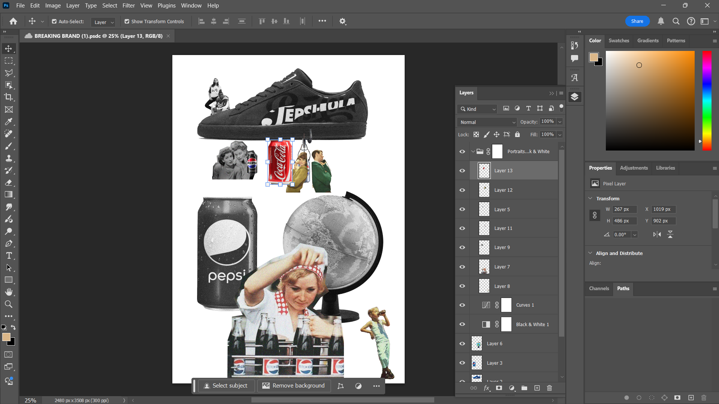Open the Filter menu

click(129, 6)
